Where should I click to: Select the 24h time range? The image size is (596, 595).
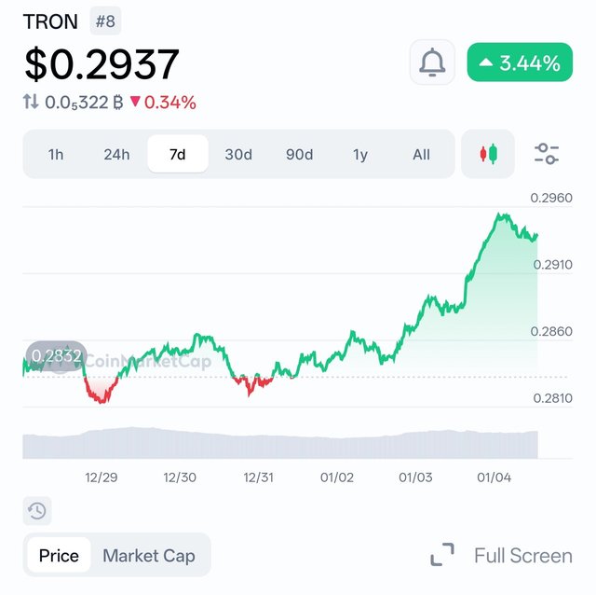[116, 154]
